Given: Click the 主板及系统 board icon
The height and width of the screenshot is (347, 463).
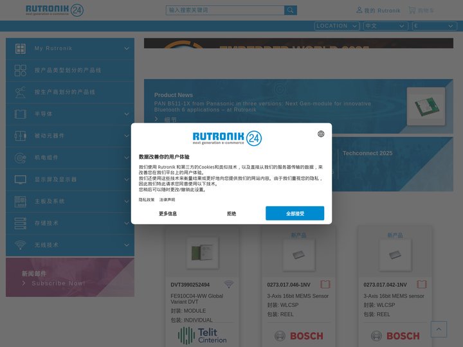Looking at the screenshot, I should click(21, 202).
